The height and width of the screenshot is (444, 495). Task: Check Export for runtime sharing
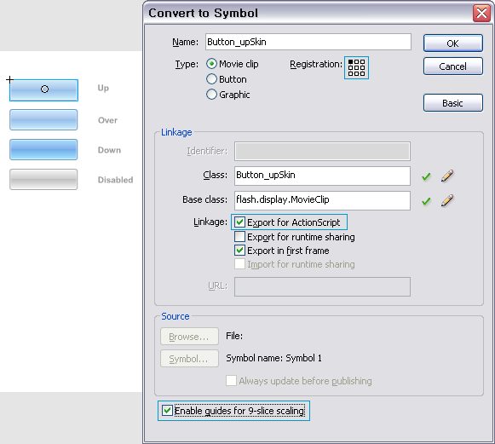pos(239,237)
